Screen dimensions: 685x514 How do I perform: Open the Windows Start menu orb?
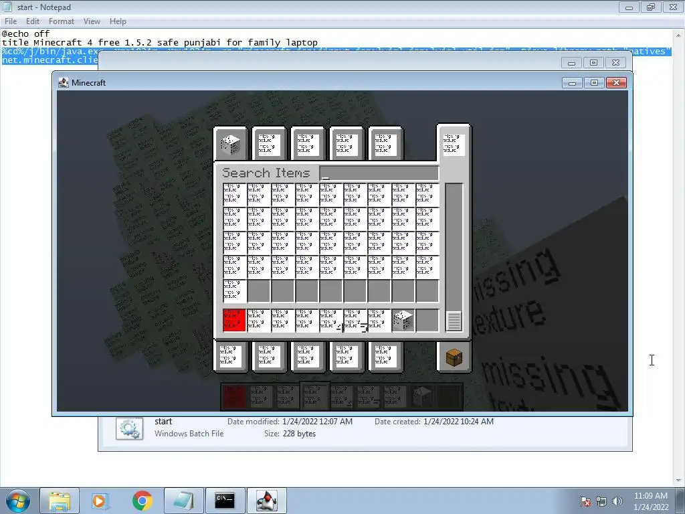17,501
